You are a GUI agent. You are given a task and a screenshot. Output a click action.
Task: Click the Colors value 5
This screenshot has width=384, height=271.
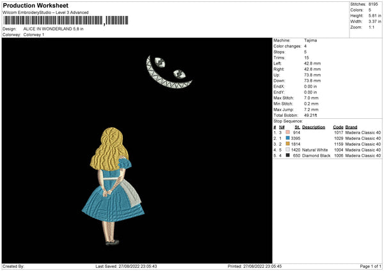tap(369, 10)
